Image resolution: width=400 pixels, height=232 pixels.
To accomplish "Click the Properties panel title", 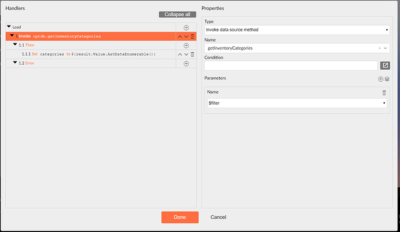I will (213, 8).
